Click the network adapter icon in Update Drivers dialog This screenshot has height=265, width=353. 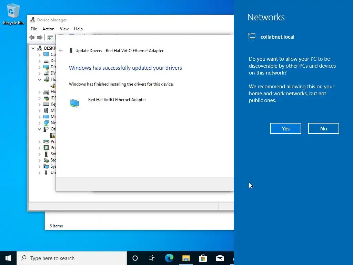[74, 103]
